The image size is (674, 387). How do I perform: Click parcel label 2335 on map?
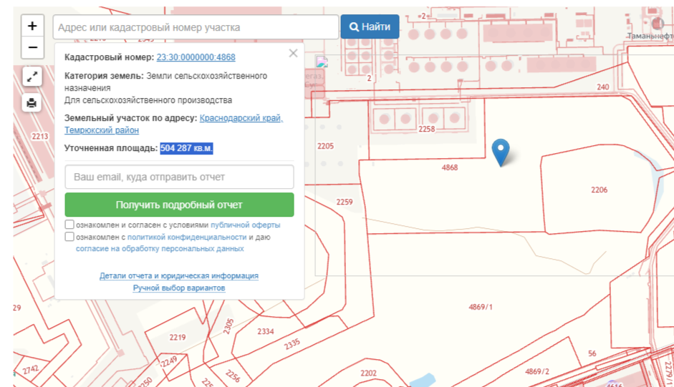(x=292, y=345)
